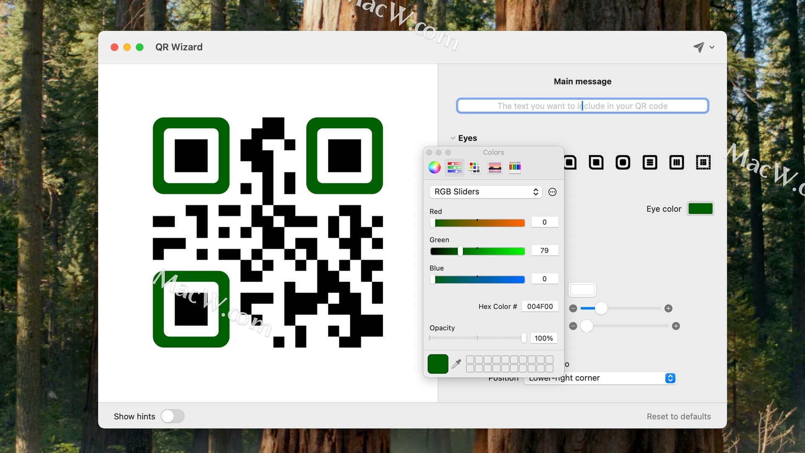Select the color palettes picker tab
This screenshot has height=453, width=805.
[x=474, y=167]
